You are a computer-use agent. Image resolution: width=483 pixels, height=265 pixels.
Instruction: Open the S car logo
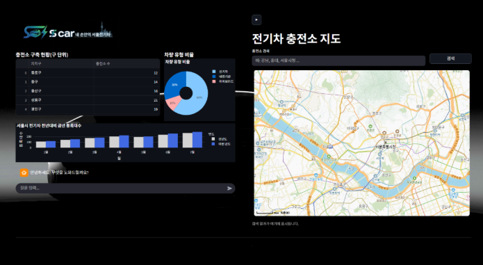coord(68,32)
